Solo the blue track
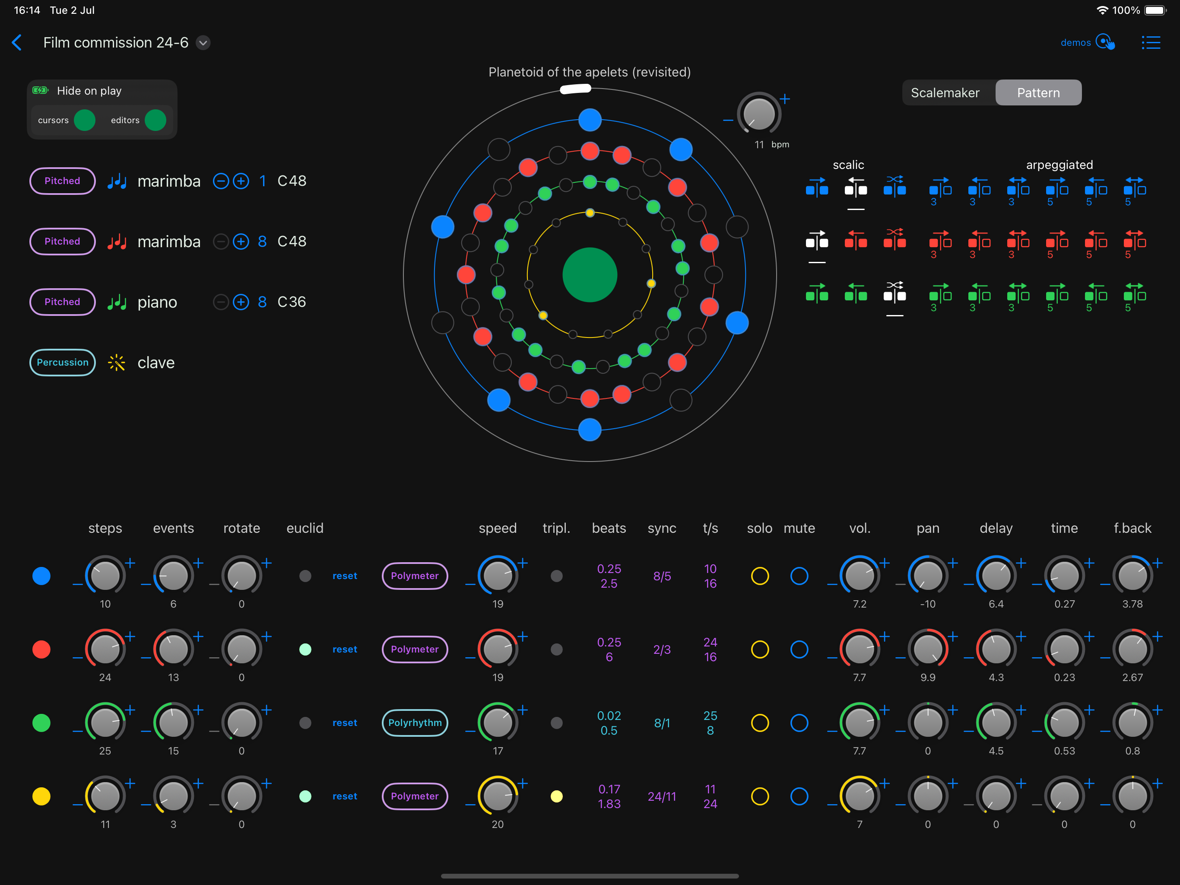Viewport: 1180px width, 885px height. [760, 576]
